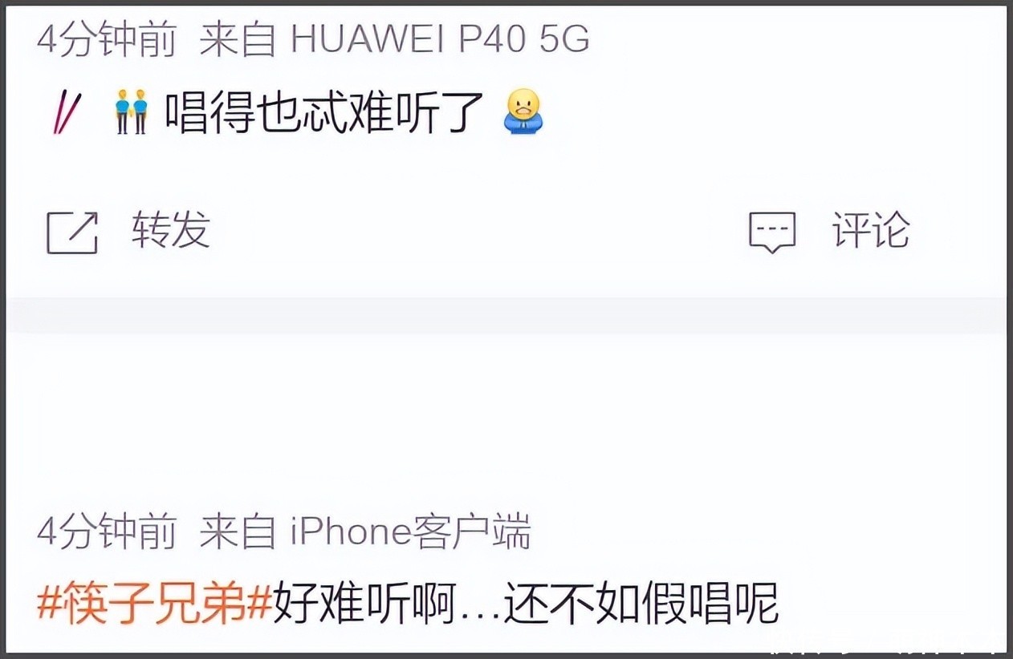
Task: Click the iPhone客户端 source text
Action: pyautogui.click(x=410, y=533)
